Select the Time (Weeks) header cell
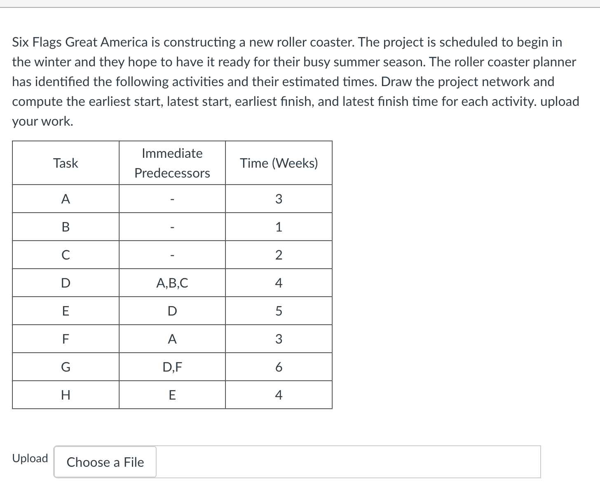The width and height of the screenshot is (600, 496). coord(279,163)
